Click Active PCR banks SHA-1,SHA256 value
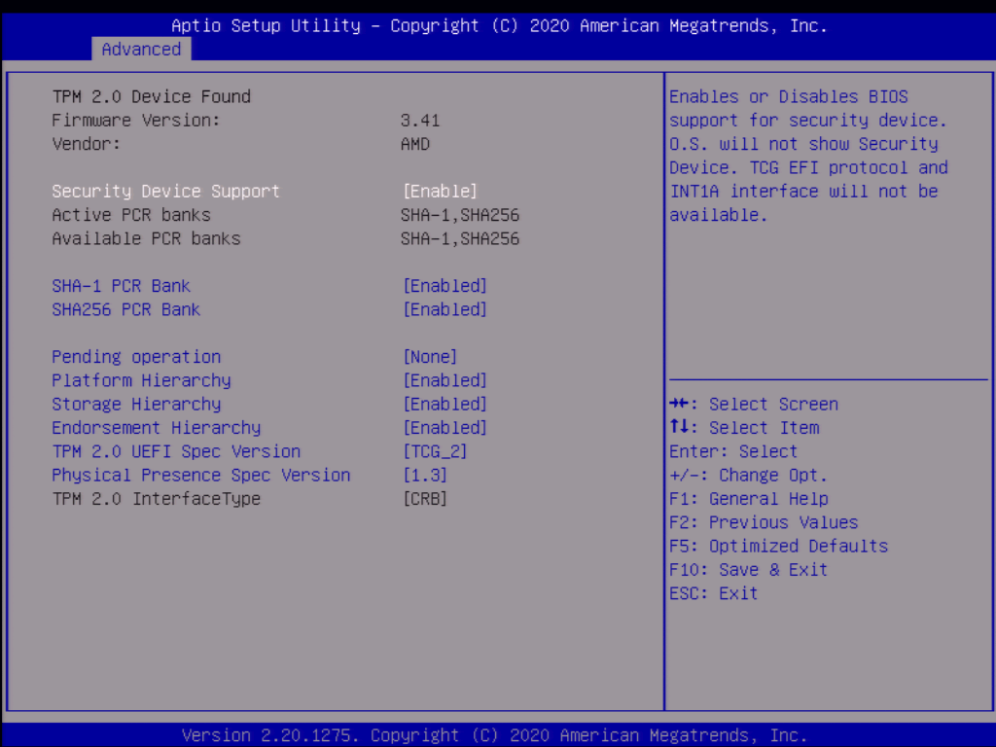This screenshot has height=747, width=996. click(x=460, y=215)
